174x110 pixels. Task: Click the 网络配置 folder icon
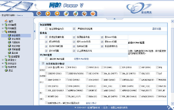pyautogui.click(x=6, y=28)
